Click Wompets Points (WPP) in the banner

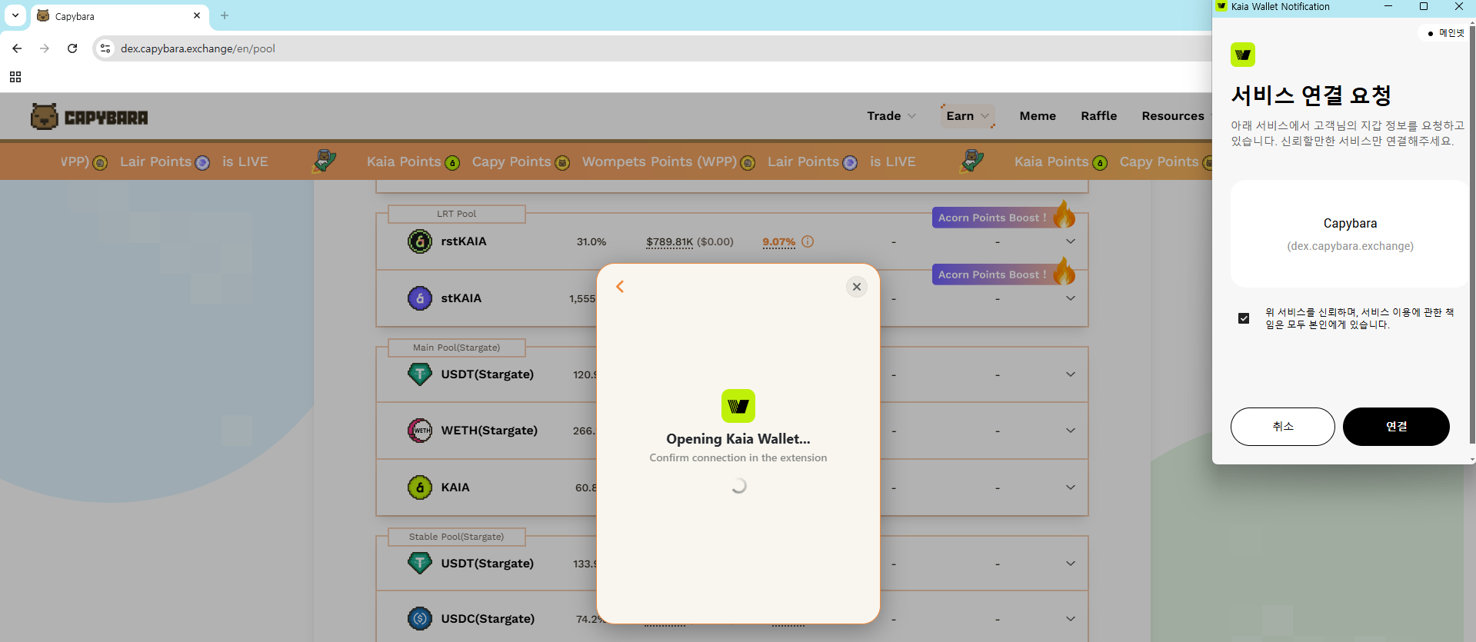point(668,161)
